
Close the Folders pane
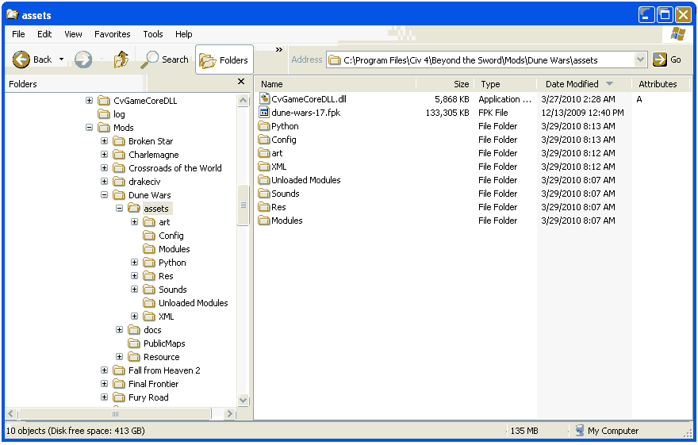(x=241, y=82)
